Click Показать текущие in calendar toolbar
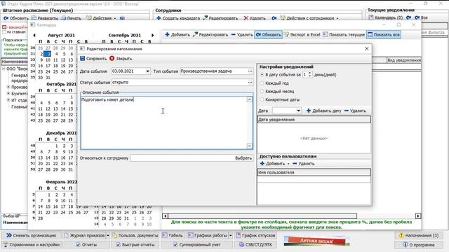449x252 pixels. click(x=344, y=34)
